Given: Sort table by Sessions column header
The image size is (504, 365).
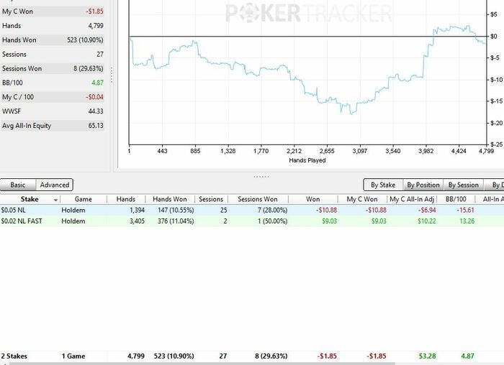Looking at the screenshot, I should (x=211, y=199).
